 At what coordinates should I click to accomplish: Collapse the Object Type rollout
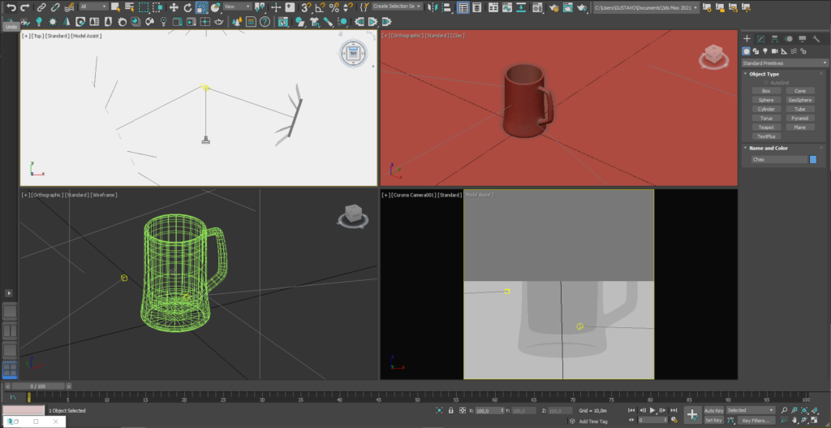coord(764,74)
